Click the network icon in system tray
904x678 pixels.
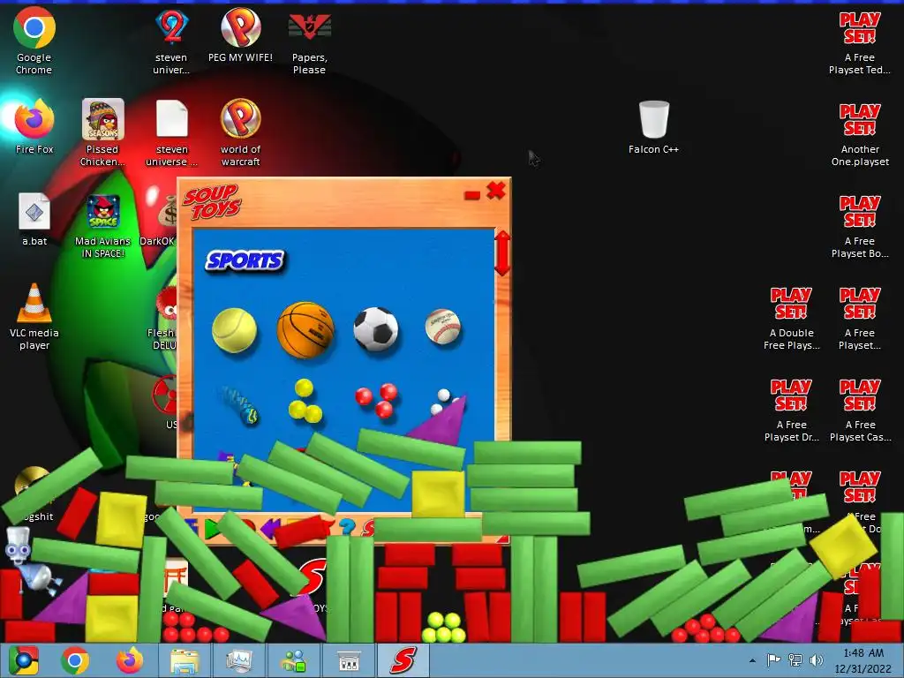coord(795,660)
